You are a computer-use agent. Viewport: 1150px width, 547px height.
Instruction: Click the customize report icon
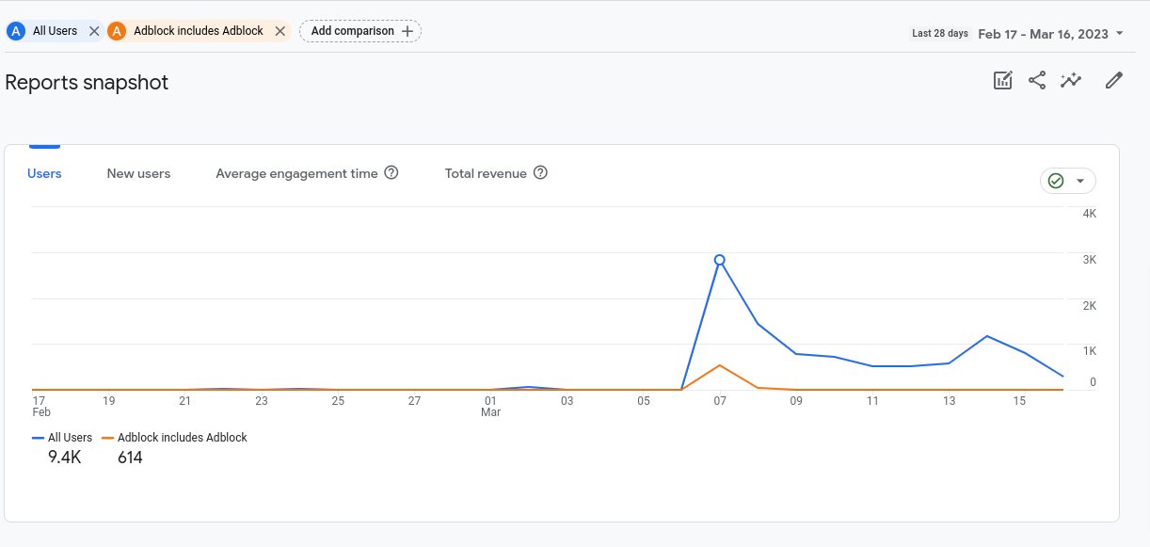[1002, 81]
